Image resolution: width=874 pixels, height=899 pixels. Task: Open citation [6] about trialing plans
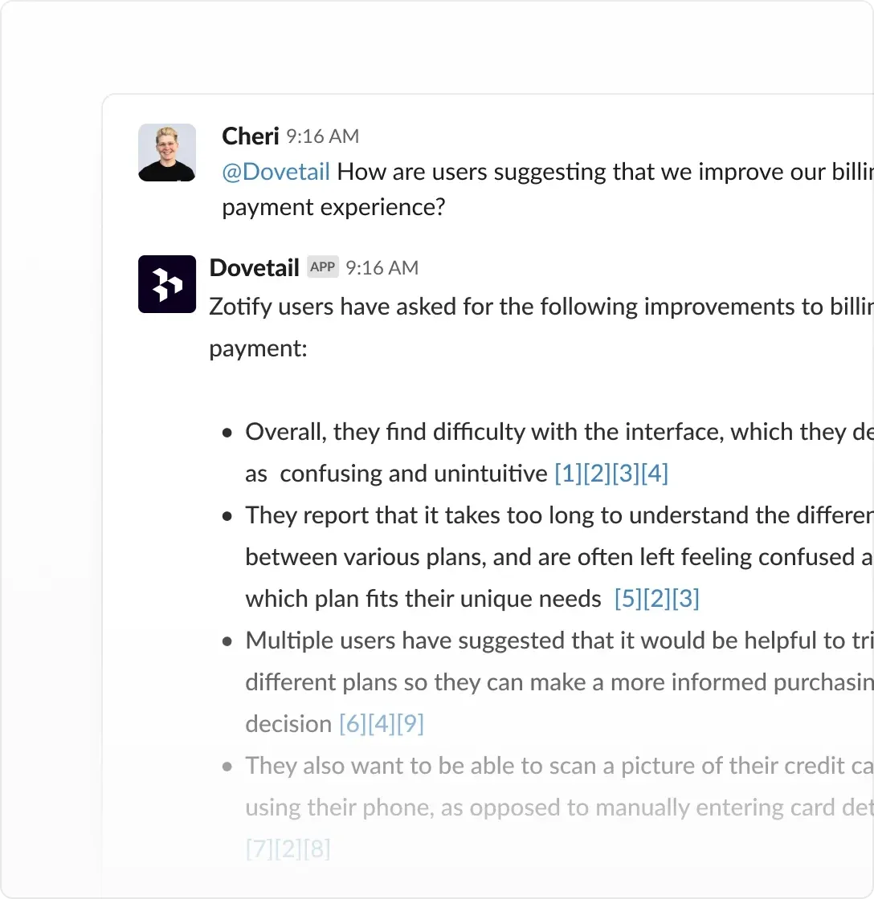click(x=352, y=723)
